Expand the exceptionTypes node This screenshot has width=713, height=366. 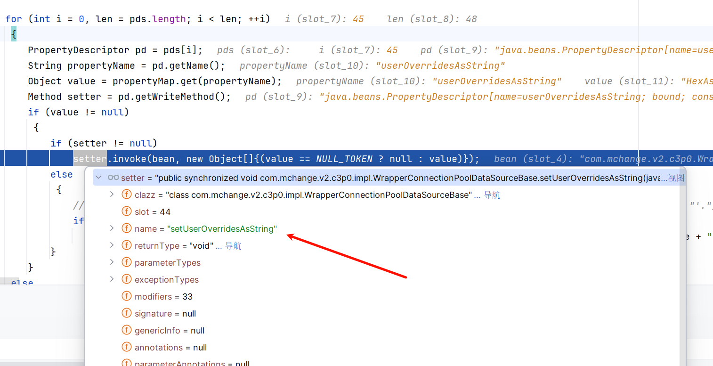(x=112, y=279)
